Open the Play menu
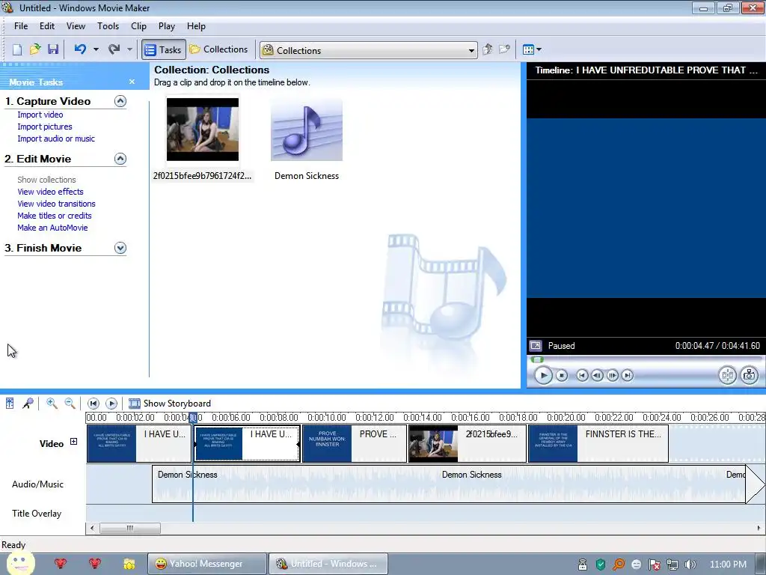Viewport: 766px width, 575px height. (167, 26)
